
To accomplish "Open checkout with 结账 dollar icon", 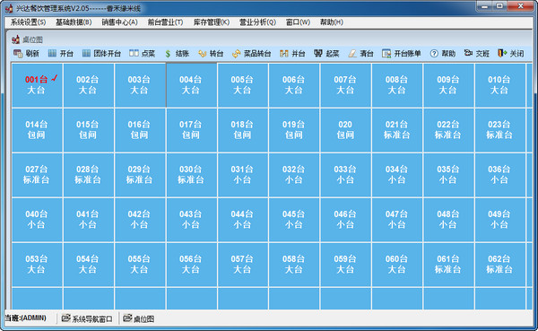I will [x=168, y=54].
